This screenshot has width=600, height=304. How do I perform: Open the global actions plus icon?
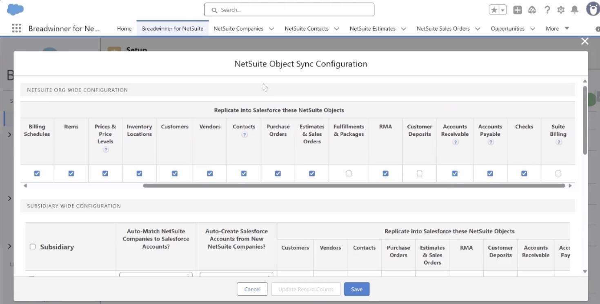coord(517,9)
